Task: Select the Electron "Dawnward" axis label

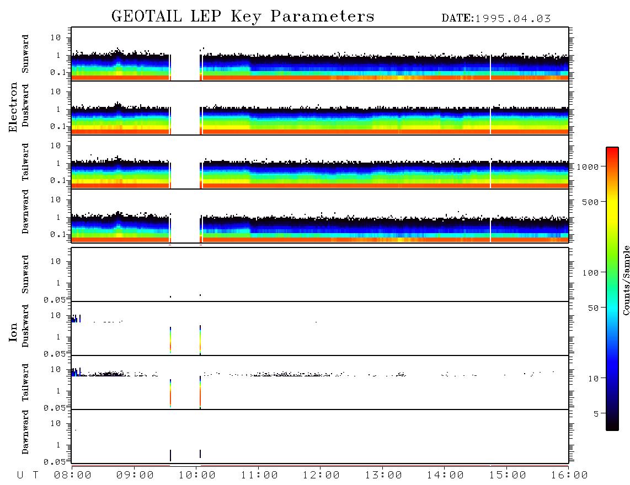Action: click(25, 212)
